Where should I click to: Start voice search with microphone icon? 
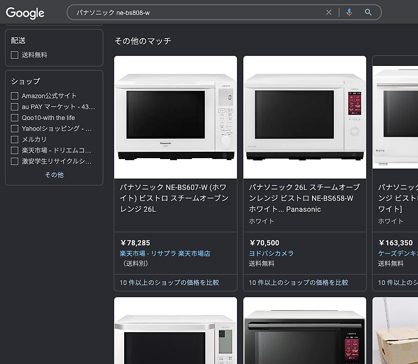pyautogui.click(x=349, y=12)
